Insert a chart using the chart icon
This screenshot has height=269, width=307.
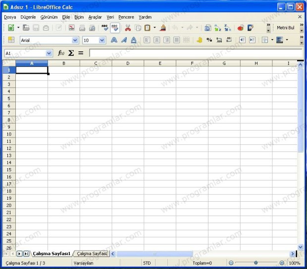click(241, 28)
